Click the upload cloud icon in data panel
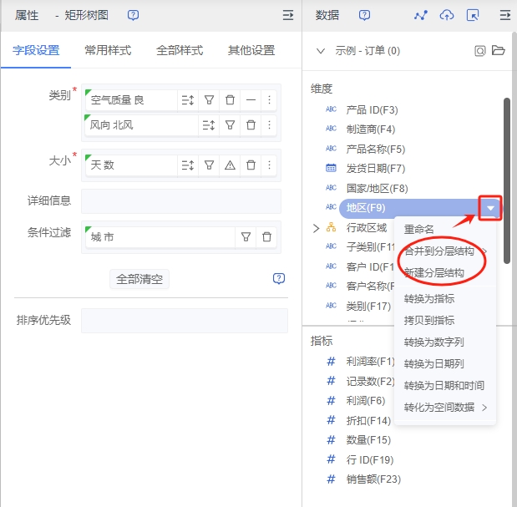This screenshot has width=517, height=507. (x=447, y=15)
